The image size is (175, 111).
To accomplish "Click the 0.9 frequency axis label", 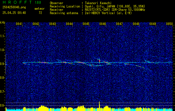I will [x=2, y=64].
